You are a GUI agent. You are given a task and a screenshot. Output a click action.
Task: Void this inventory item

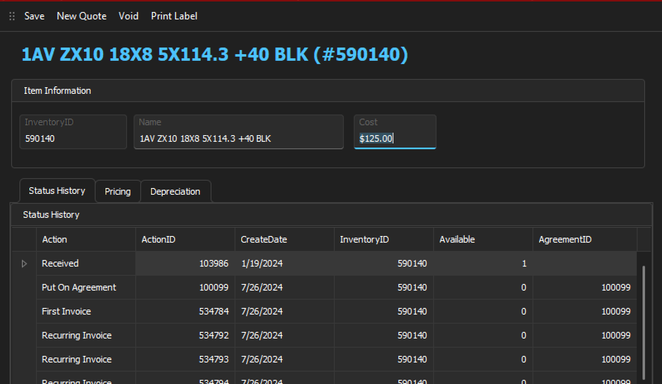tap(128, 16)
